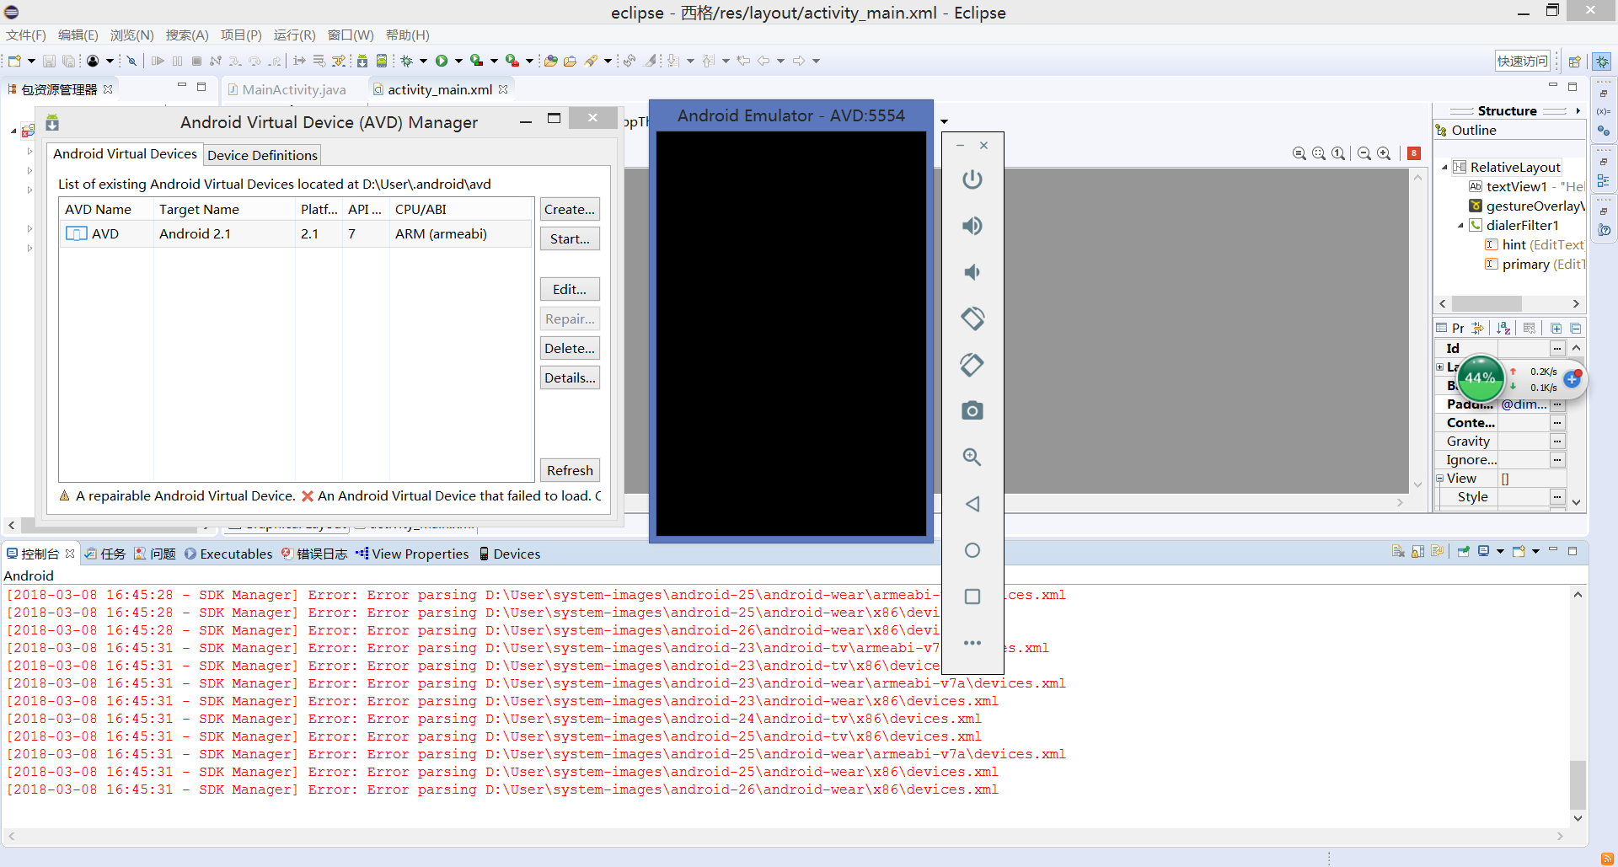Select the AVD row for Android 2.1
This screenshot has width=1618, height=867.
[x=297, y=233]
